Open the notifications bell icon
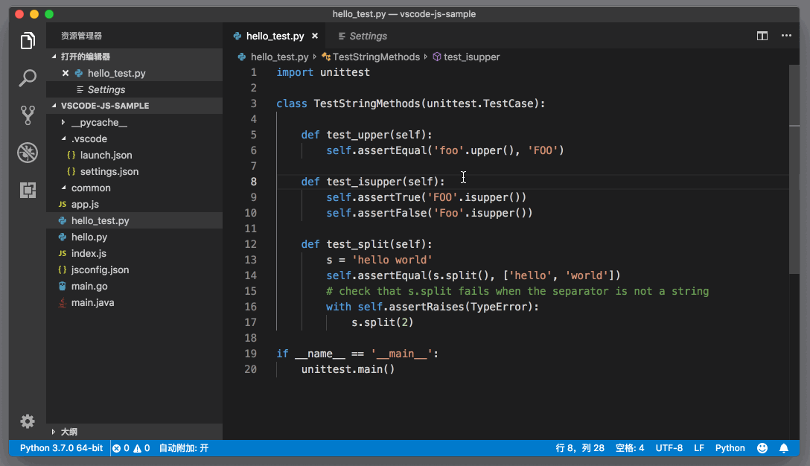This screenshot has width=810, height=466. coord(784,447)
